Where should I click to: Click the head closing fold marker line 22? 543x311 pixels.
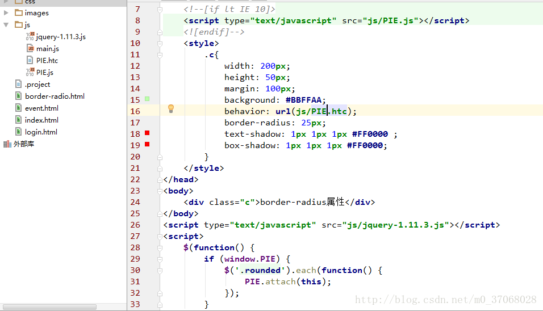[x=160, y=180]
